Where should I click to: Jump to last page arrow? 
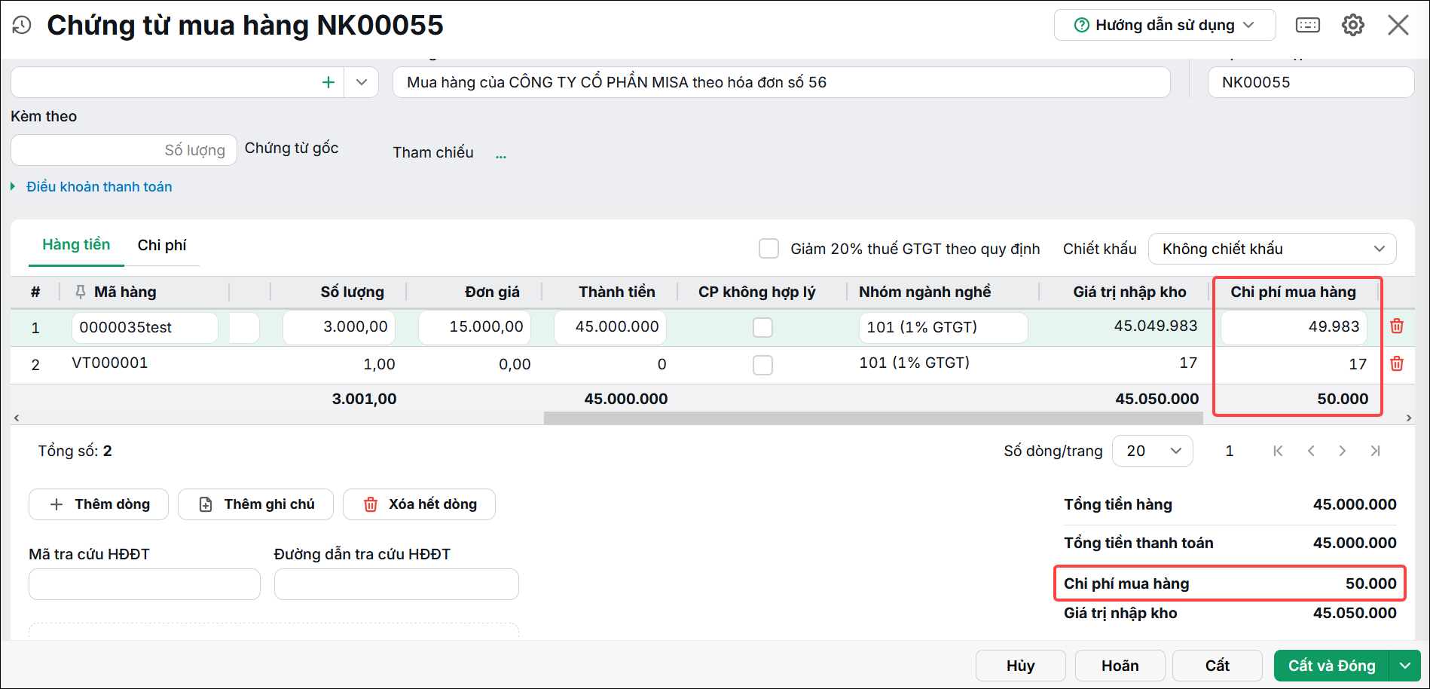point(1375,451)
